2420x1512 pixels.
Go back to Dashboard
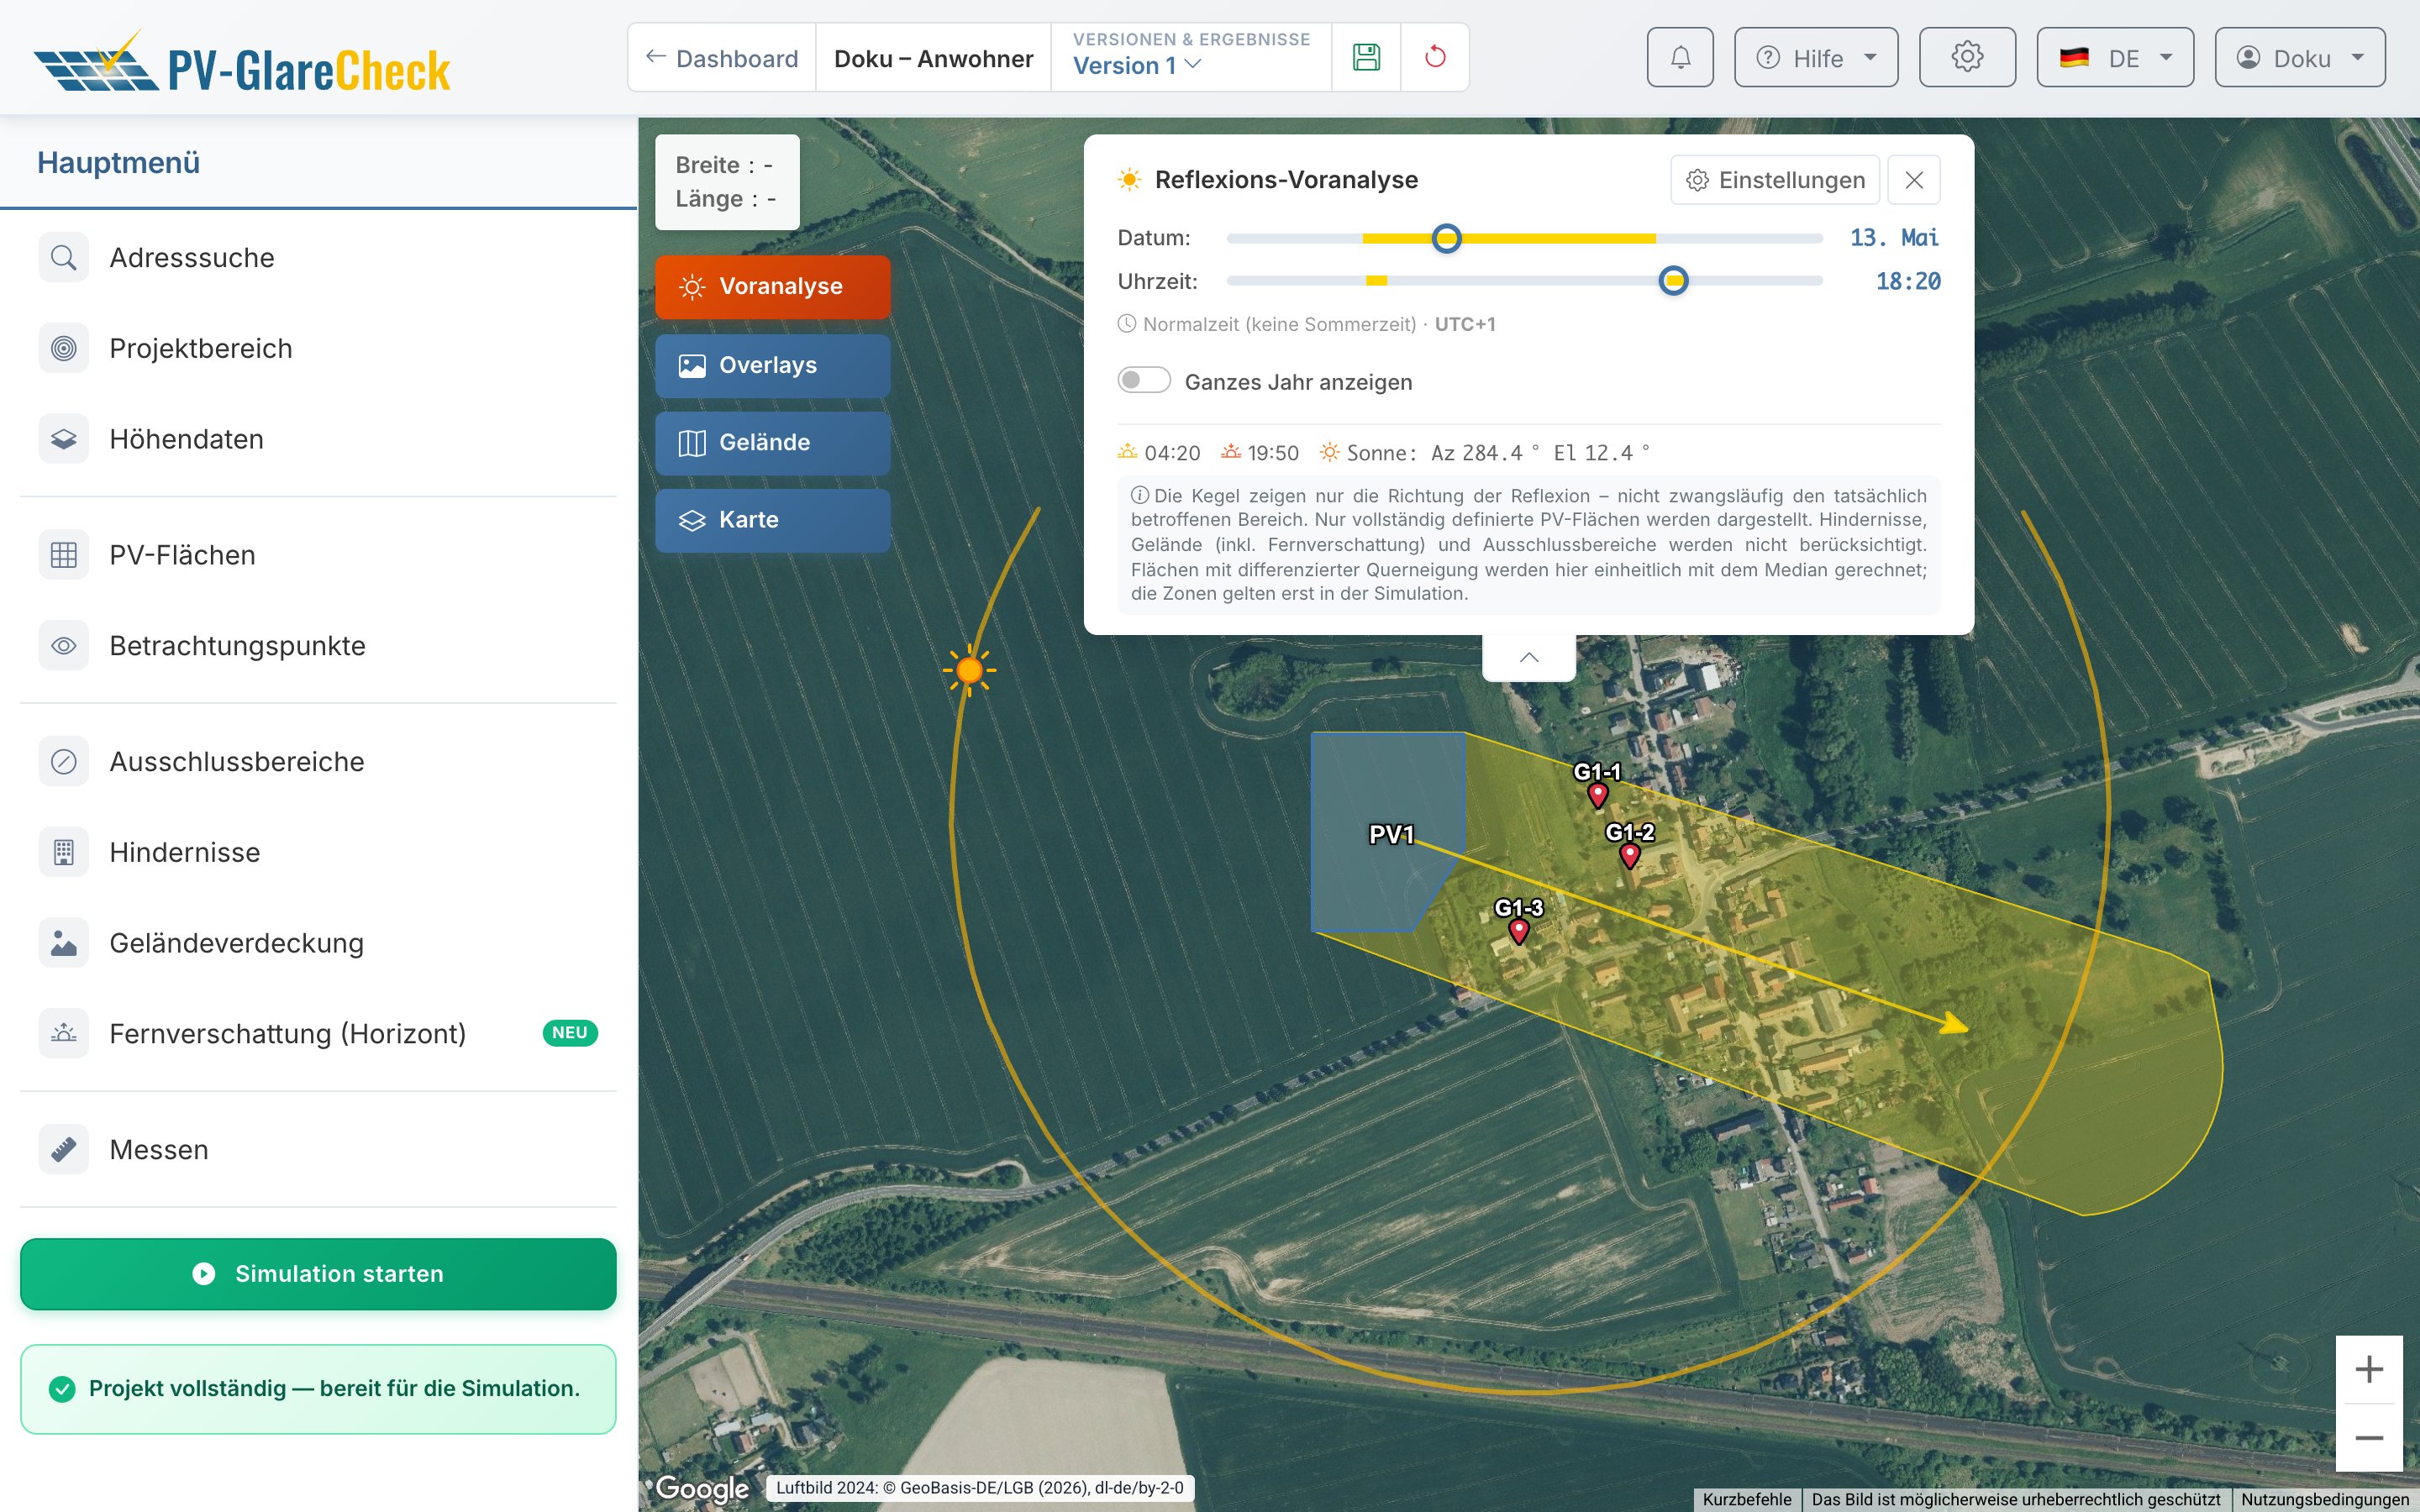pyautogui.click(x=722, y=58)
